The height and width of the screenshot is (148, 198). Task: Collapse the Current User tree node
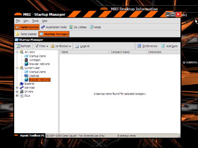click(x=17, y=68)
